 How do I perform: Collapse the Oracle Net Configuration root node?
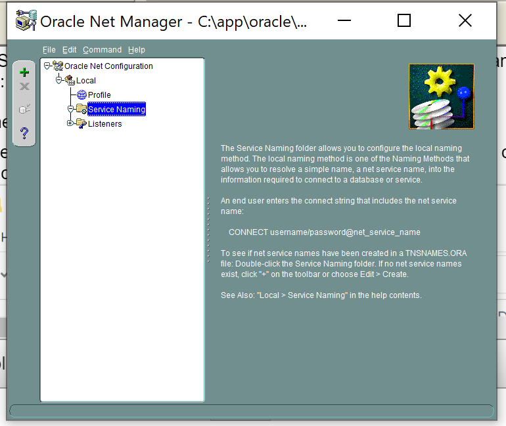47,66
